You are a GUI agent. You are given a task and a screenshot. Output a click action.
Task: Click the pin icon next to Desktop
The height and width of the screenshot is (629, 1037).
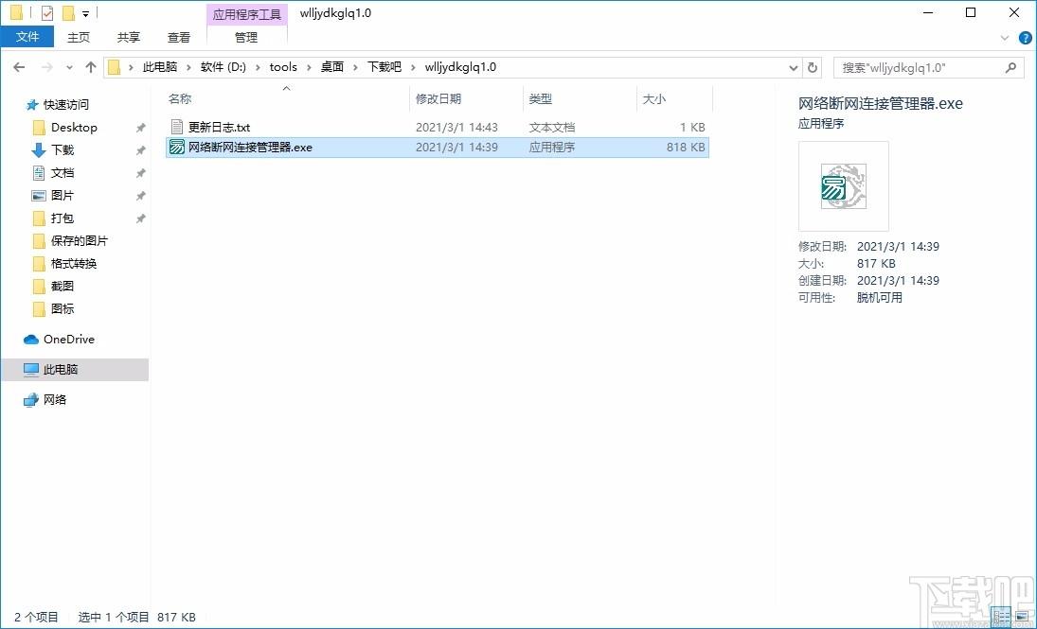(140, 128)
